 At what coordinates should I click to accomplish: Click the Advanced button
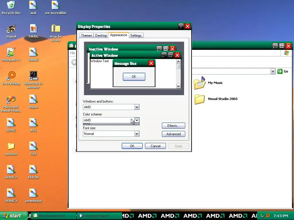pyautogui.click(x=173, y=134)
